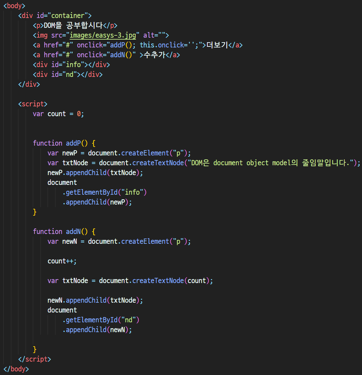The image size is (362, 375).
Task: Click the '더보기' anchor text
Action: point(217,45)
